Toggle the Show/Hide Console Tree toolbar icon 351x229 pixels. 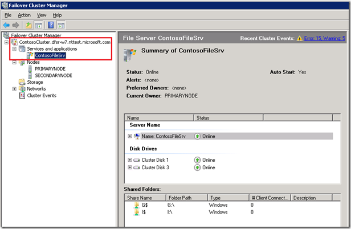[x=39, y=25]
